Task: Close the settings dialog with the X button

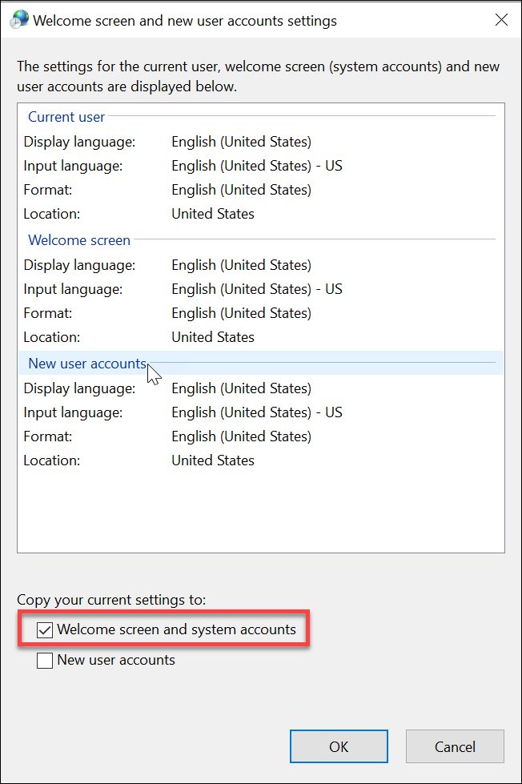Action: tap(501, 21)
